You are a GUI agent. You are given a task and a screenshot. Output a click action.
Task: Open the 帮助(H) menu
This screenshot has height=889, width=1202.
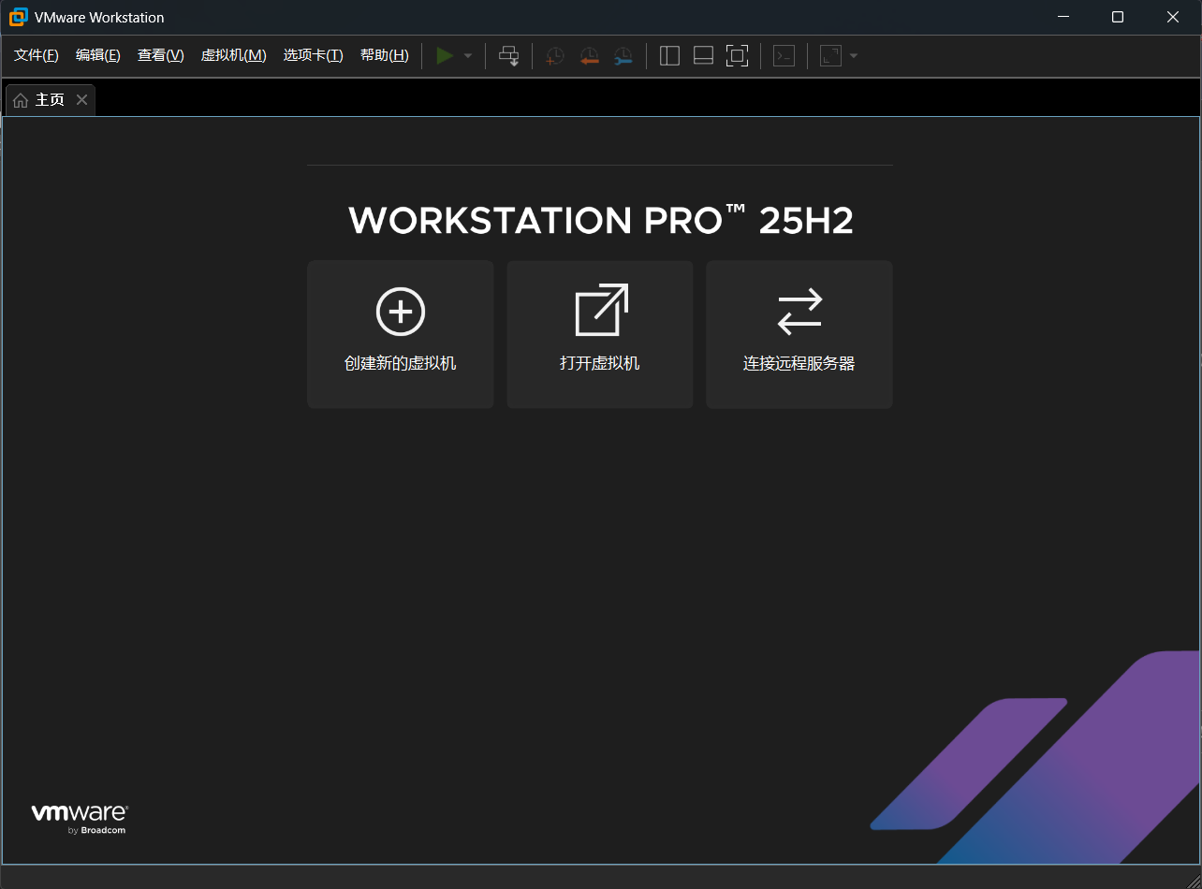tap(385, 55)
